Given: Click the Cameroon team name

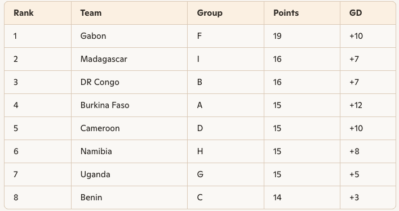Looking at the screenshot, I should pos(100,128).
